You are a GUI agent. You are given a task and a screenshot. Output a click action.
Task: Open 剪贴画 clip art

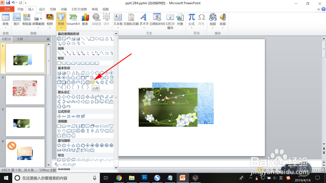[27, 20]
